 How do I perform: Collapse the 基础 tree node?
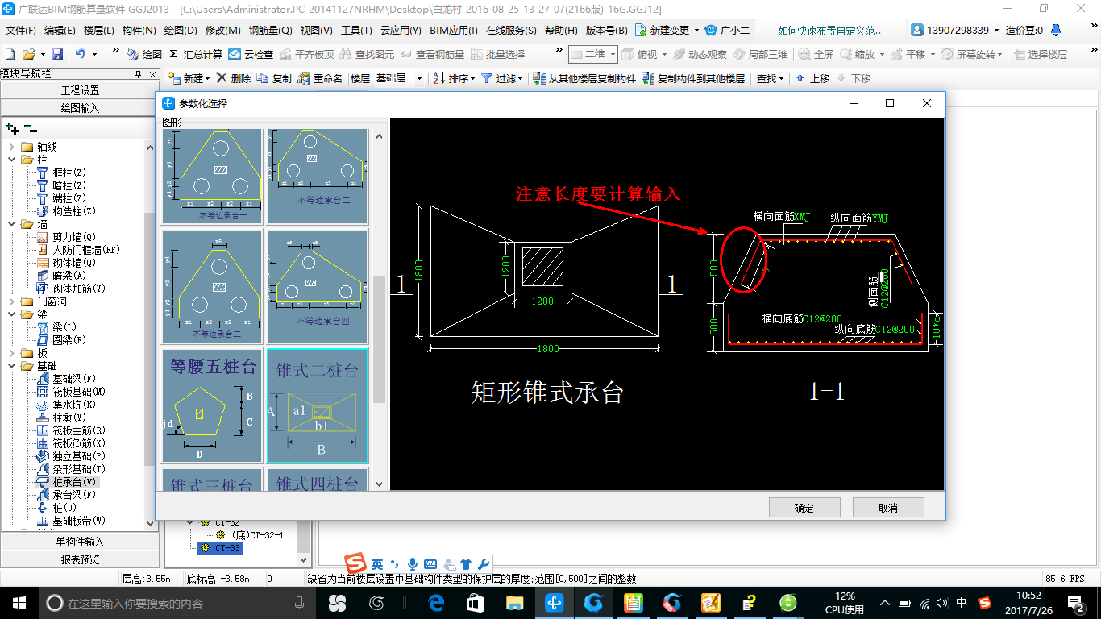click(x=12, y=366)
